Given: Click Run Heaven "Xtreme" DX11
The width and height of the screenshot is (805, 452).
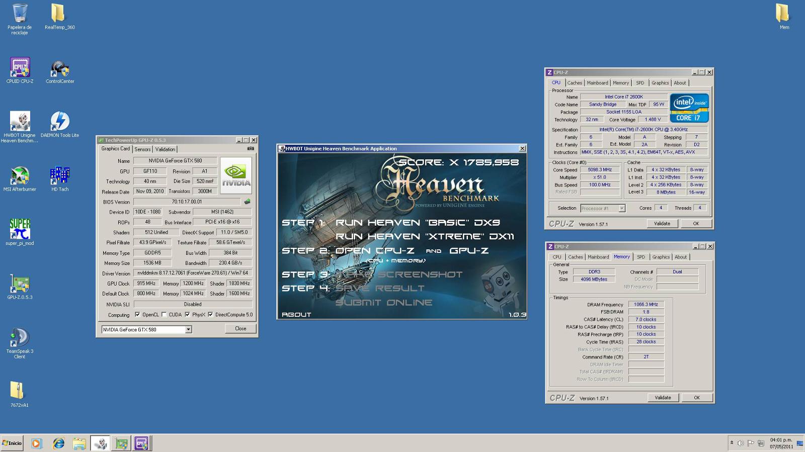Looking at the screenshot, I should [x=425, y=236].
